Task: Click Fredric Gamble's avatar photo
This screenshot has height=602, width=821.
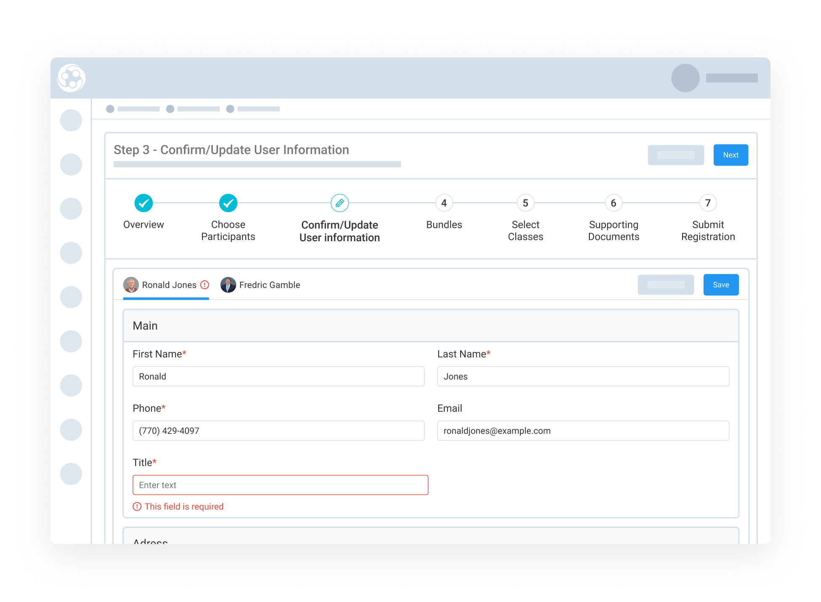Action: click(x=228, y=285)
